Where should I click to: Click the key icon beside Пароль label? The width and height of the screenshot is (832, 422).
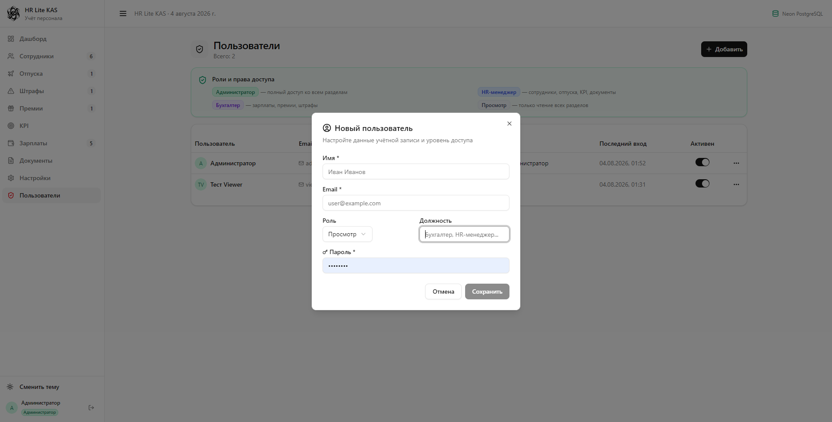click(325, 252)
